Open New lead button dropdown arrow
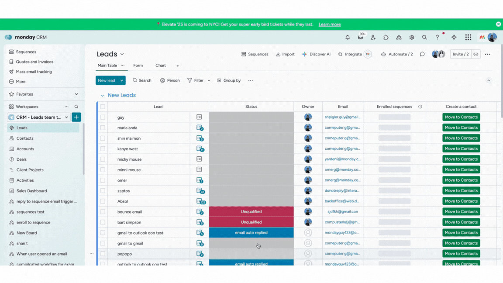 click(x=121, y=80)
